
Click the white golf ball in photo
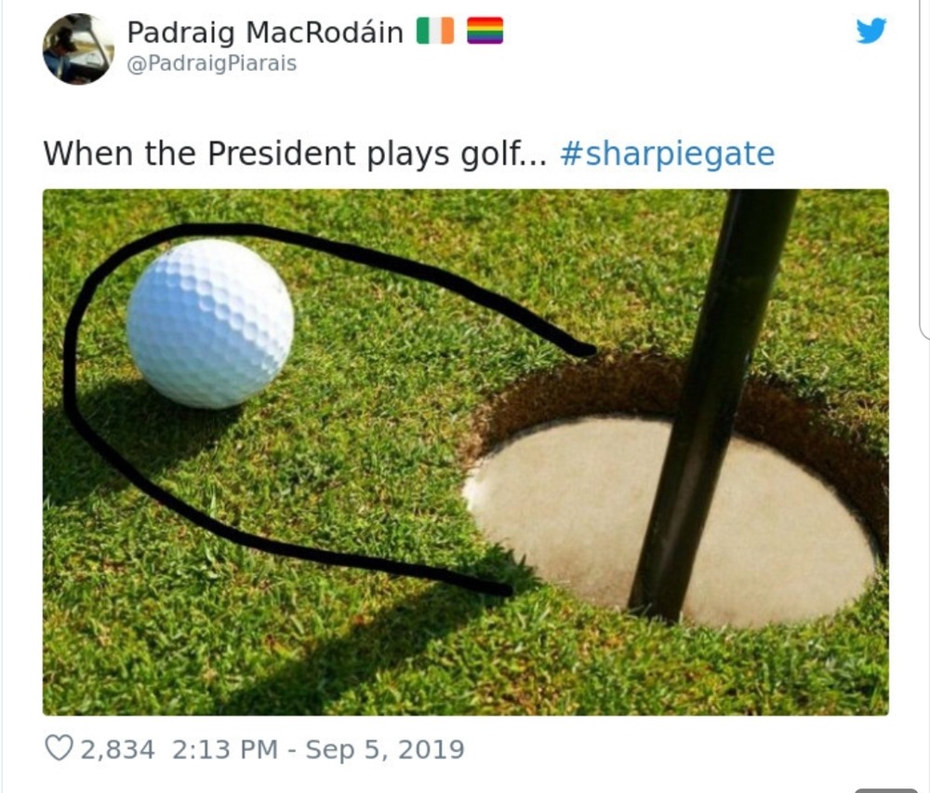click(210, 324)
